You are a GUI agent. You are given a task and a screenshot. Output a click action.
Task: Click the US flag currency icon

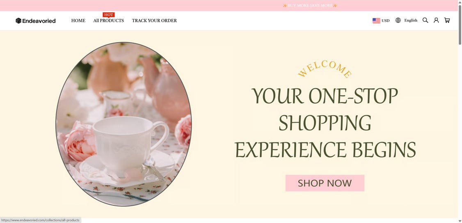pos(376,20)
